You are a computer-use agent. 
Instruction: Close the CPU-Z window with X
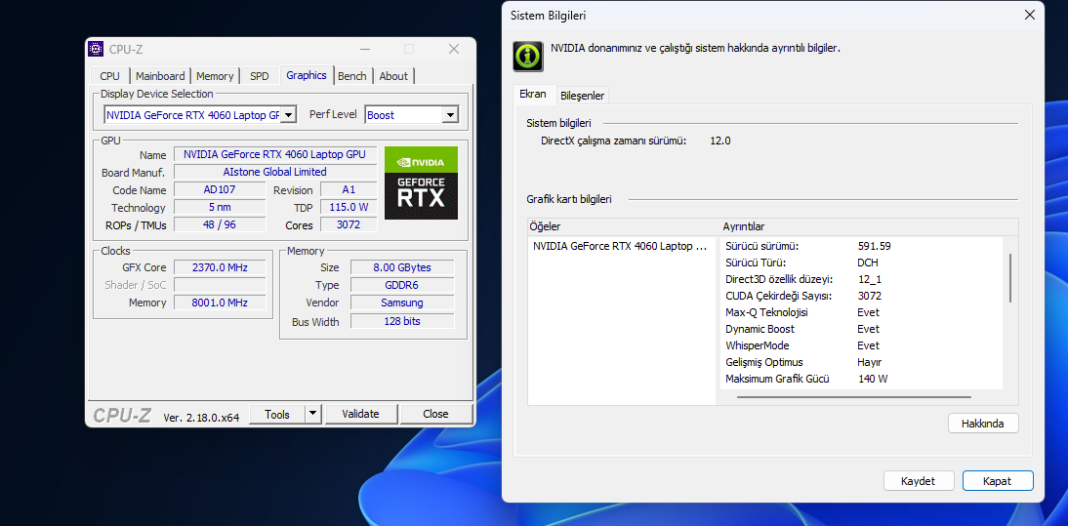[x=454, y=49]
